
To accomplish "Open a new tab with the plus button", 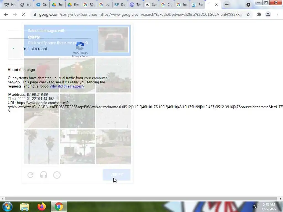I will pos(227,5).
